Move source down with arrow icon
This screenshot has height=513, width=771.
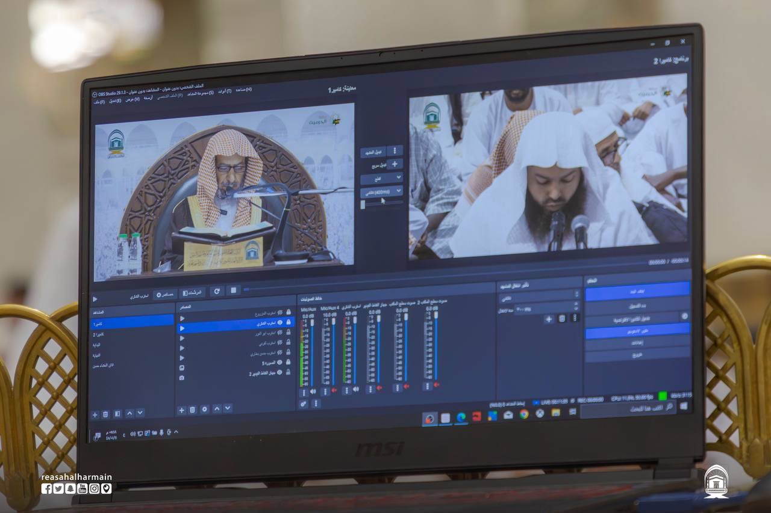tap(228, 408)
